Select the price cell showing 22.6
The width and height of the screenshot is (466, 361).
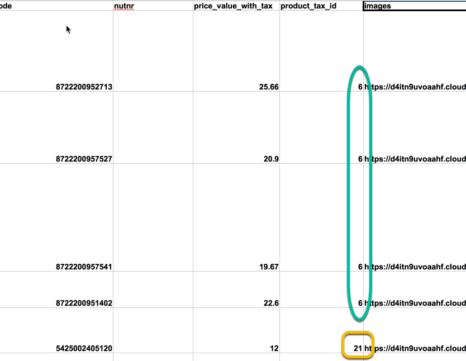(236, 289)
